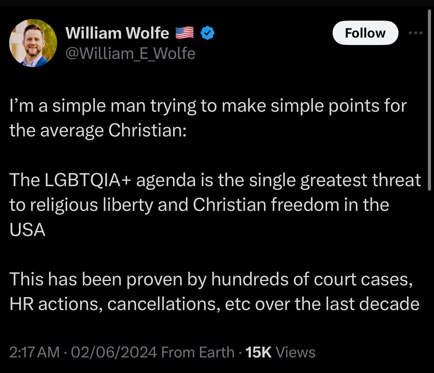The width and height of the screenshot is (434, 373).
Task: Open the 15K view count
Action: pos(259,352)
